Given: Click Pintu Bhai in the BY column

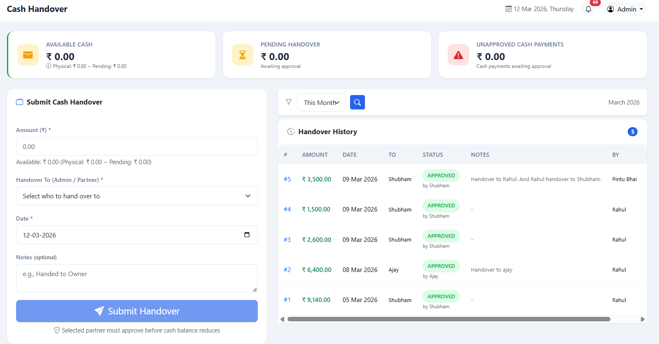Looking at the screenshot, I should (x=624, y=179).
